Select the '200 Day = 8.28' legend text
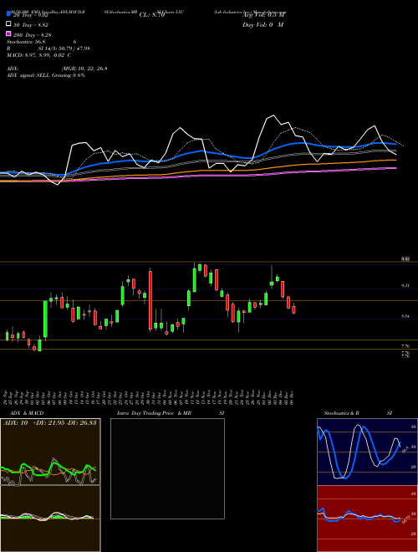This screenshot has height=552, width=418. click(x=33, y=35)
